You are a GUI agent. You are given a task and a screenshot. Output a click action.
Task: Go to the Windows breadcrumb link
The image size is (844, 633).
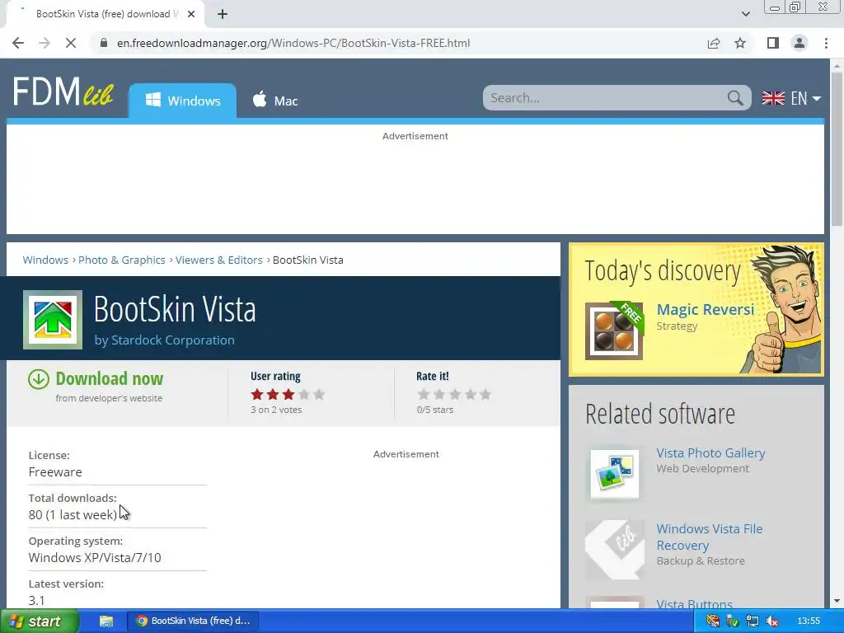pyautogui.click(x=45, y=260)
